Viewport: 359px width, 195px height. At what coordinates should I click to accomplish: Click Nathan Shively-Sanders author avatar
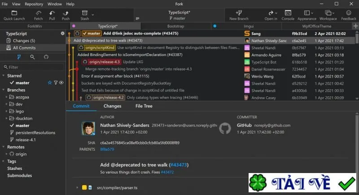88,128
